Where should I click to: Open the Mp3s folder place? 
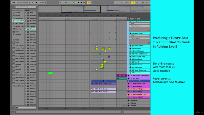17,67
